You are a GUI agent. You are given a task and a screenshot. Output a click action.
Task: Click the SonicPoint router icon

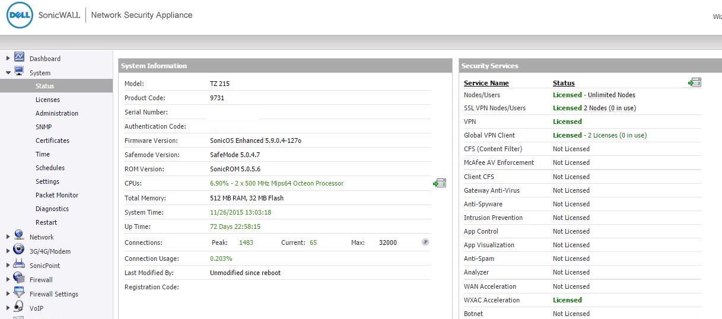(19, 264)
